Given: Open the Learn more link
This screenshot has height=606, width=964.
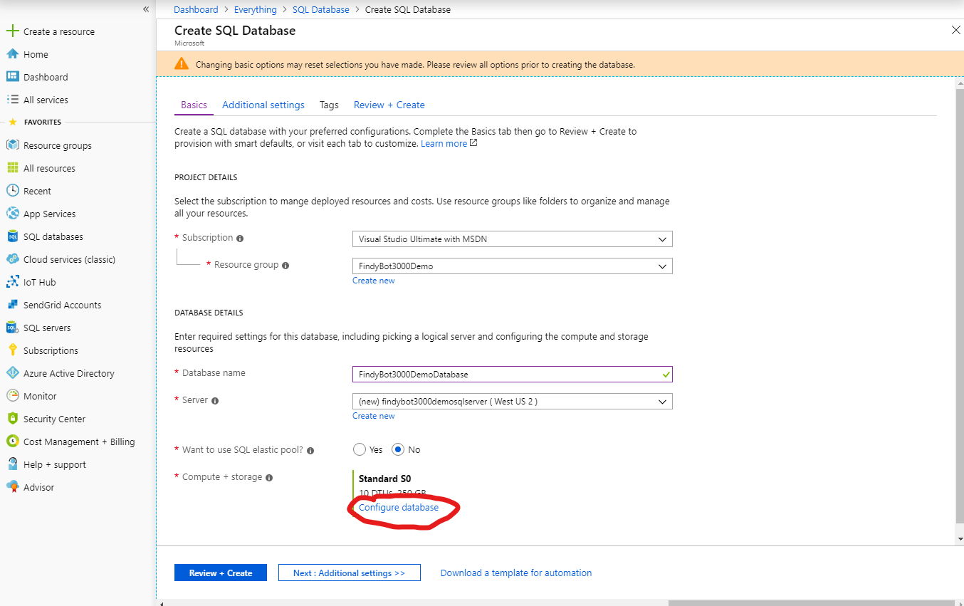Looking at the screenshot, I should (449, 143).
